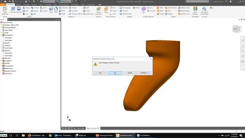Select the Revolve tool
This screenshot has width=245, height=138.
pos(19,10)
